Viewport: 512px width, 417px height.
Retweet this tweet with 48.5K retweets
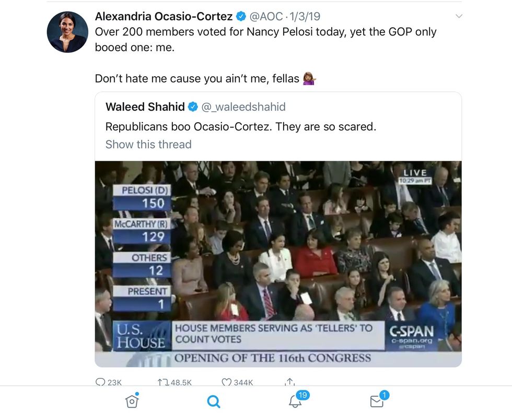[x=162, y=383]
